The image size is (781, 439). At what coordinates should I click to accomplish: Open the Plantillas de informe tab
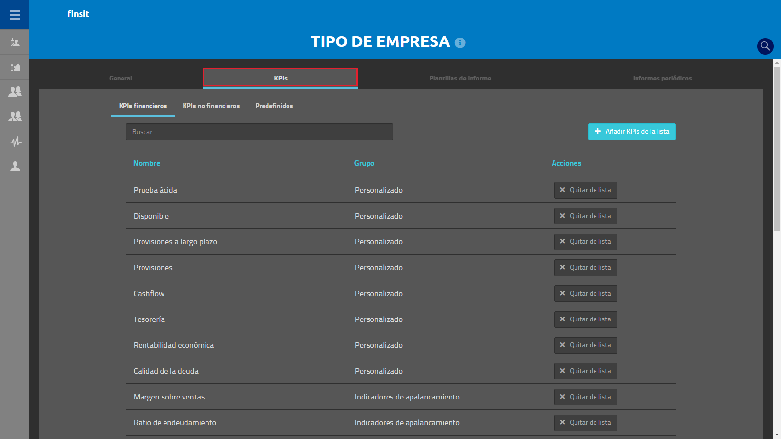460,78
